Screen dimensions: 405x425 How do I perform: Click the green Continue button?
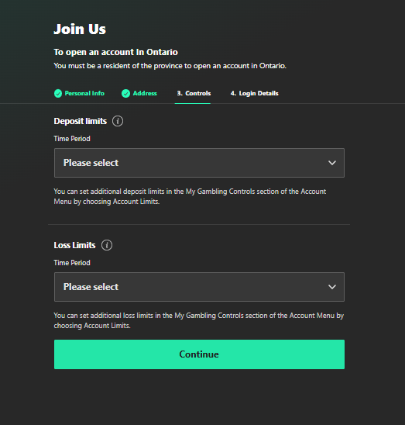pyautogui.click(x=199, y=354)
